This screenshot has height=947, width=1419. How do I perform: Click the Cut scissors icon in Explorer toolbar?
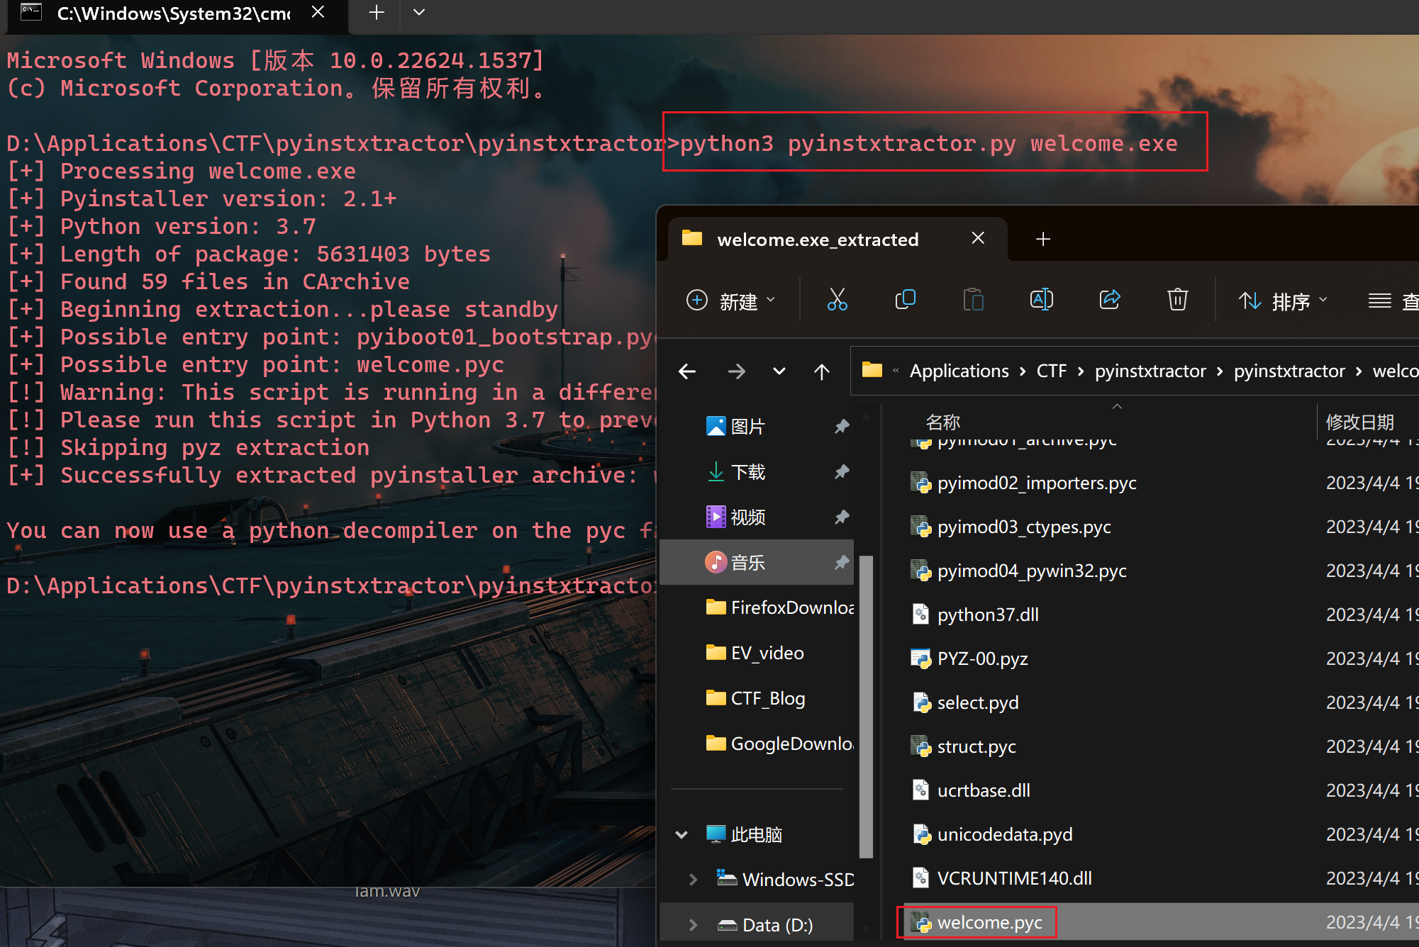tap(837, 300)
